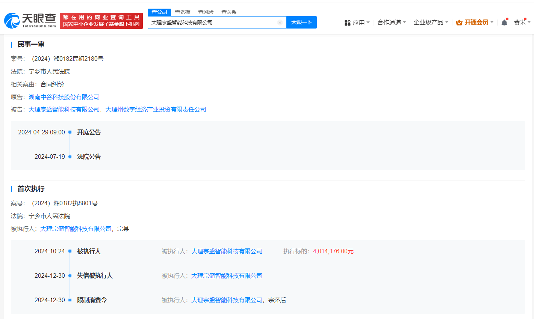The width and height of the screenshot is (534, 319).
Task: Click the amount 4,014,176.00元
Action: pos(333,251)
